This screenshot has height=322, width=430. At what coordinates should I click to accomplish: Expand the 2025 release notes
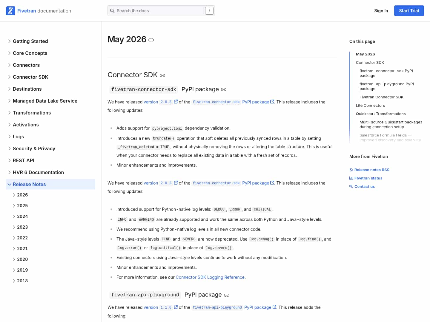pos(14,206)
